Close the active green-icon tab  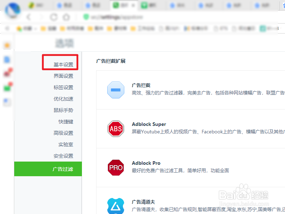[133, 5]
